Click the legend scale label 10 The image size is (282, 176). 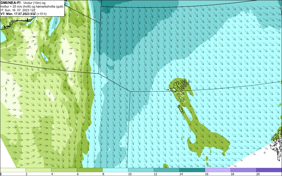(130, 174)
